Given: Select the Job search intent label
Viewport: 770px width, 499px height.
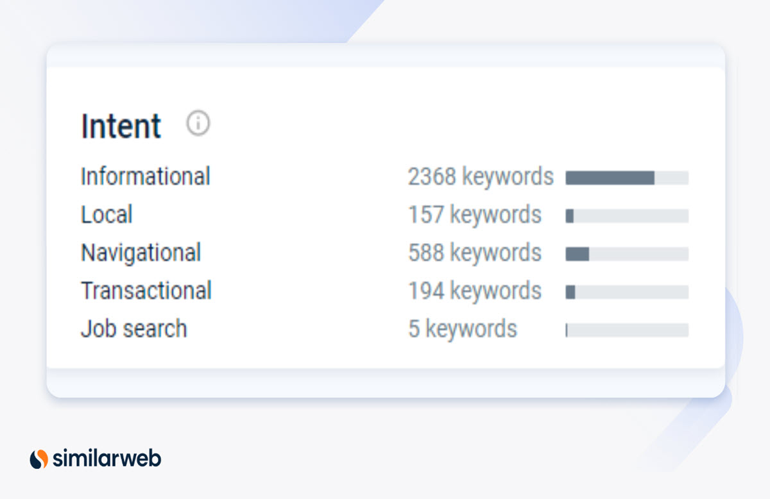Looking at the screenshot, I should pos(134,329).
